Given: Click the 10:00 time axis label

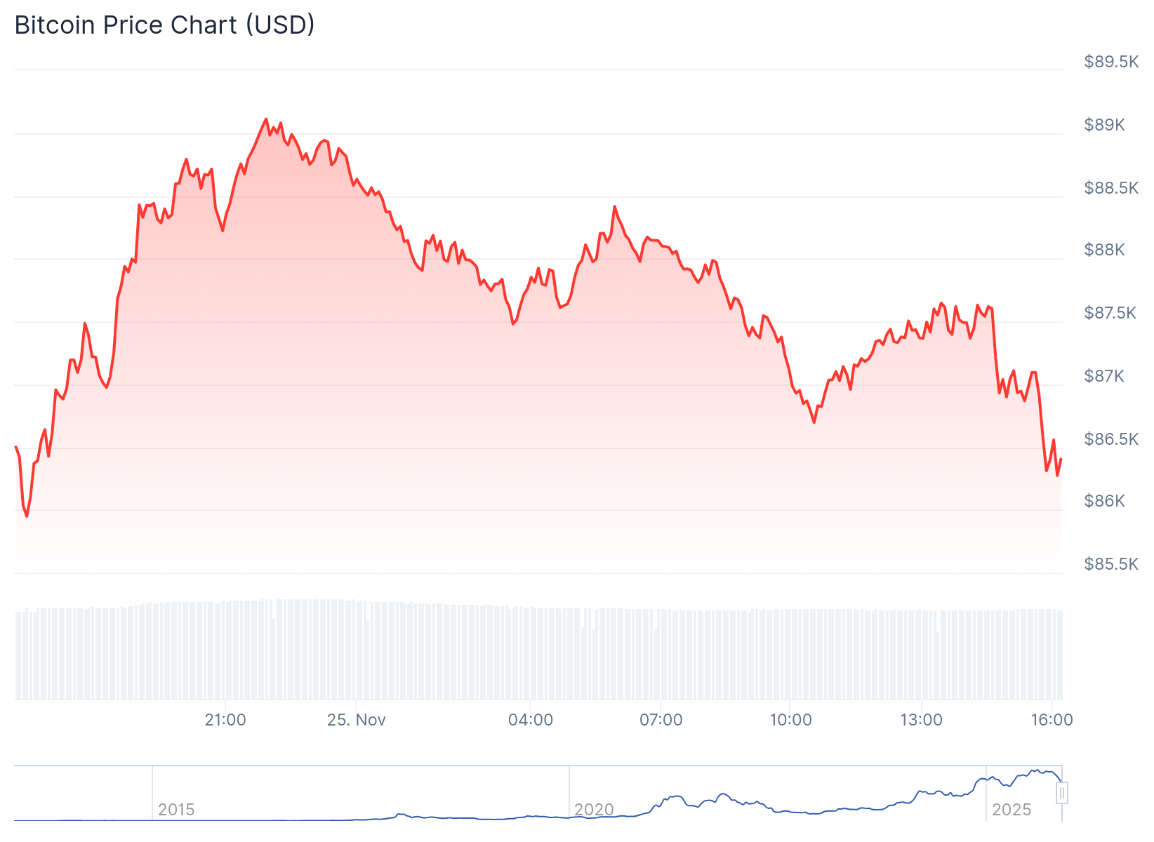Looking at the screenshot, I should click(791, 720).
